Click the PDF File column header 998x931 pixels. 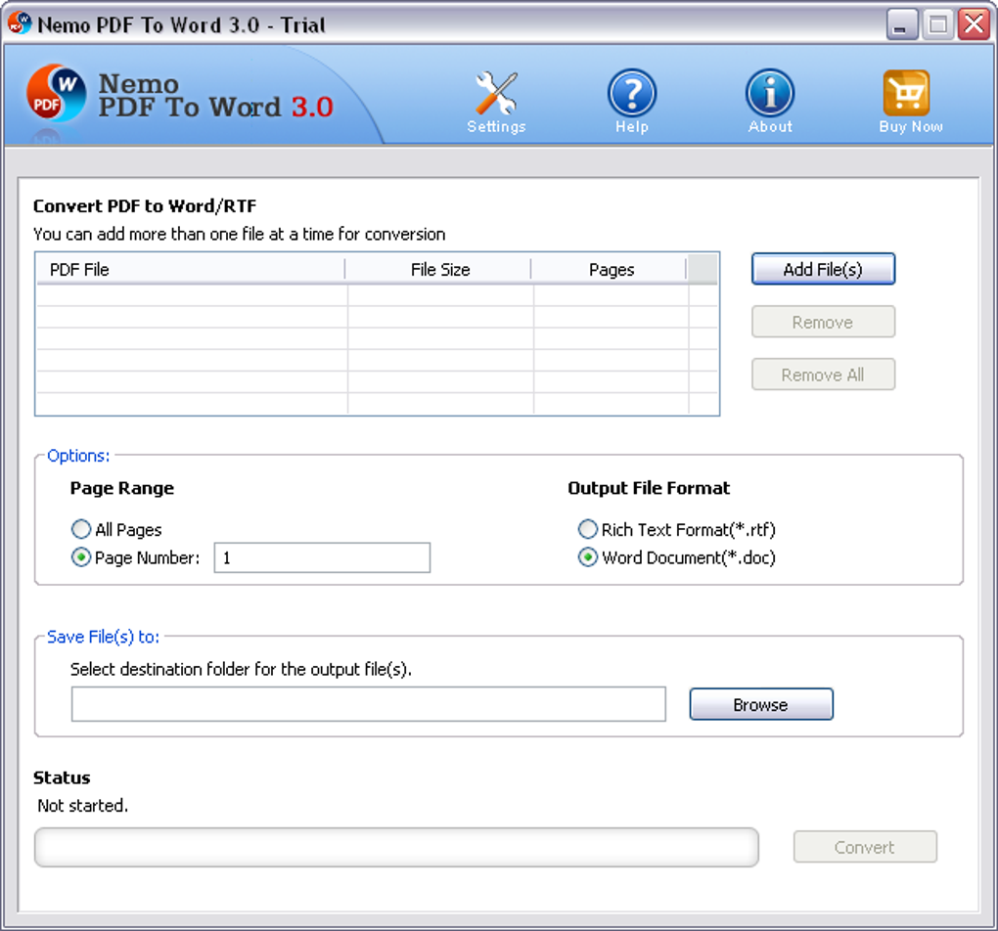click(191, 269)
